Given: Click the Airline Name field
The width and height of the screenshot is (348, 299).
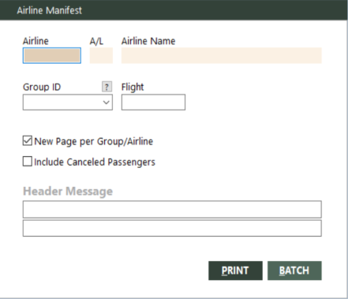Looking at the screenshot, I should pyautogui.click(x=222, y=55).
